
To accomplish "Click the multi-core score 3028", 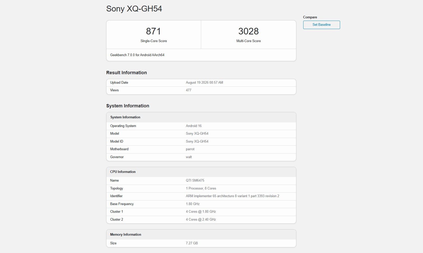I will (x=248, y=31).
